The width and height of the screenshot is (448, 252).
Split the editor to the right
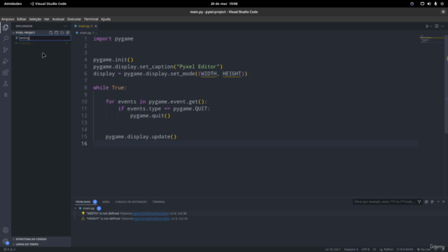click(437, 26)
